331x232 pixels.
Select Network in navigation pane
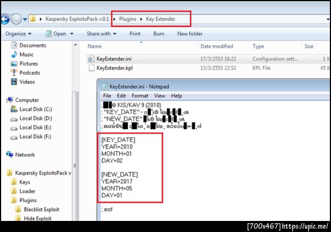25,155
